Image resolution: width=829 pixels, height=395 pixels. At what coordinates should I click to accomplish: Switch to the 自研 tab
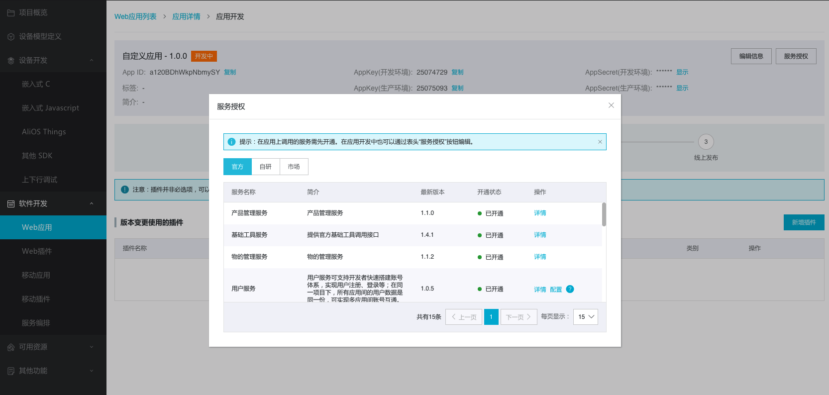point(266,167)
